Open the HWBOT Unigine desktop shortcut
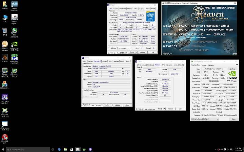Viewport: 244px width, 152px height. point(15,19)
